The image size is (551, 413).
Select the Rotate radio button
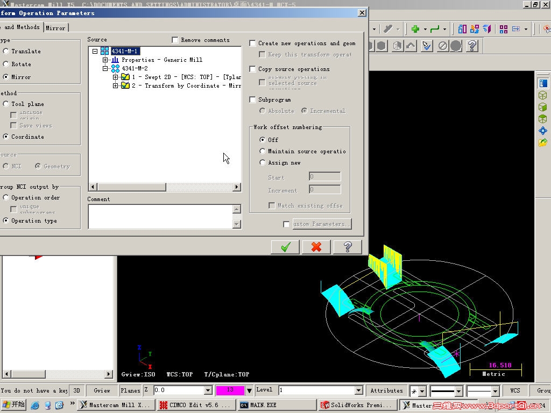(x=6, y=65)
